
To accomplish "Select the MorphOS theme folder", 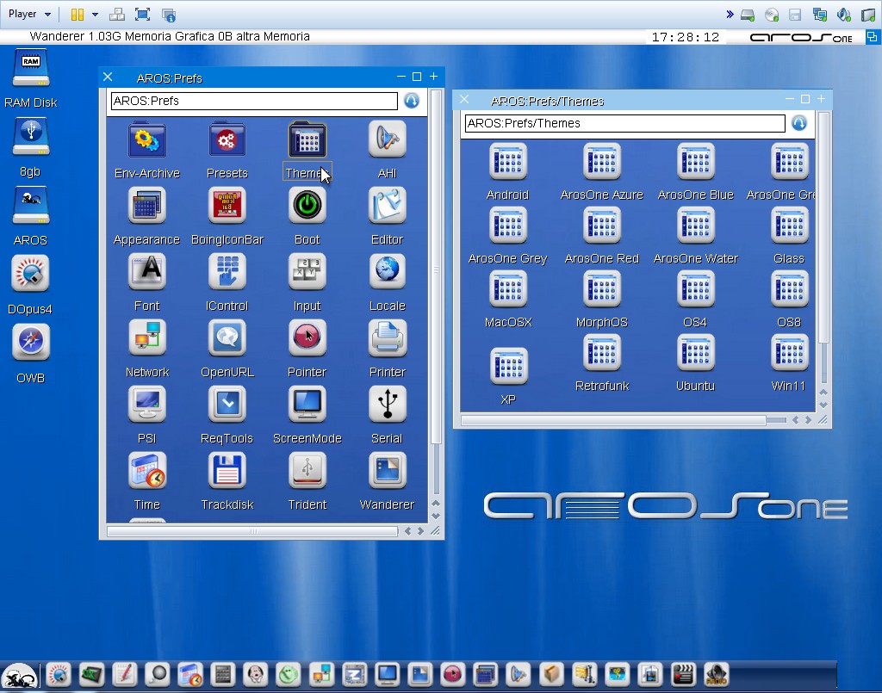I will click(x=601, y=290).
